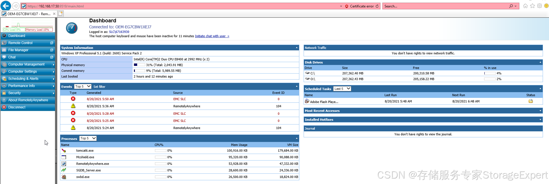Click Disconnect in the sidebar
Viewport: 549px width, 184px height.
coord(28,107)
